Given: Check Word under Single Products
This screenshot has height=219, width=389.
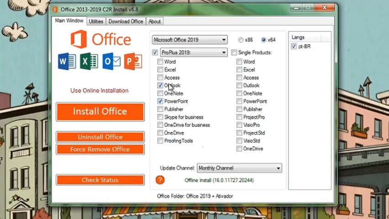Looking at the screenshot, I should [239, 62].
